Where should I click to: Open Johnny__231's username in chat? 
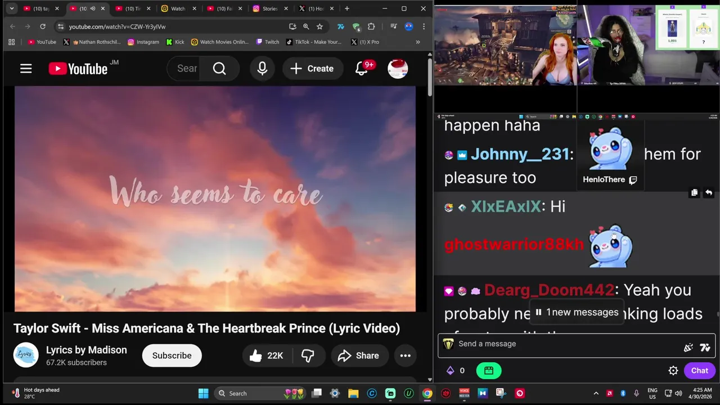click(x=520, y=154)
